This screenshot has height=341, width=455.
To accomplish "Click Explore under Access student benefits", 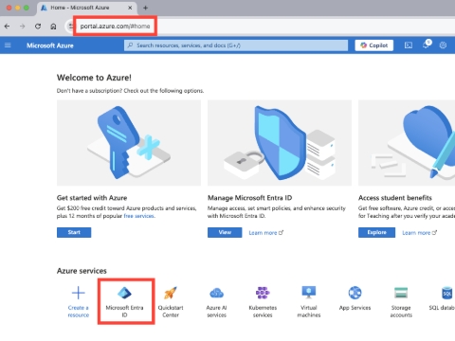I will click(x=376, y=232).
